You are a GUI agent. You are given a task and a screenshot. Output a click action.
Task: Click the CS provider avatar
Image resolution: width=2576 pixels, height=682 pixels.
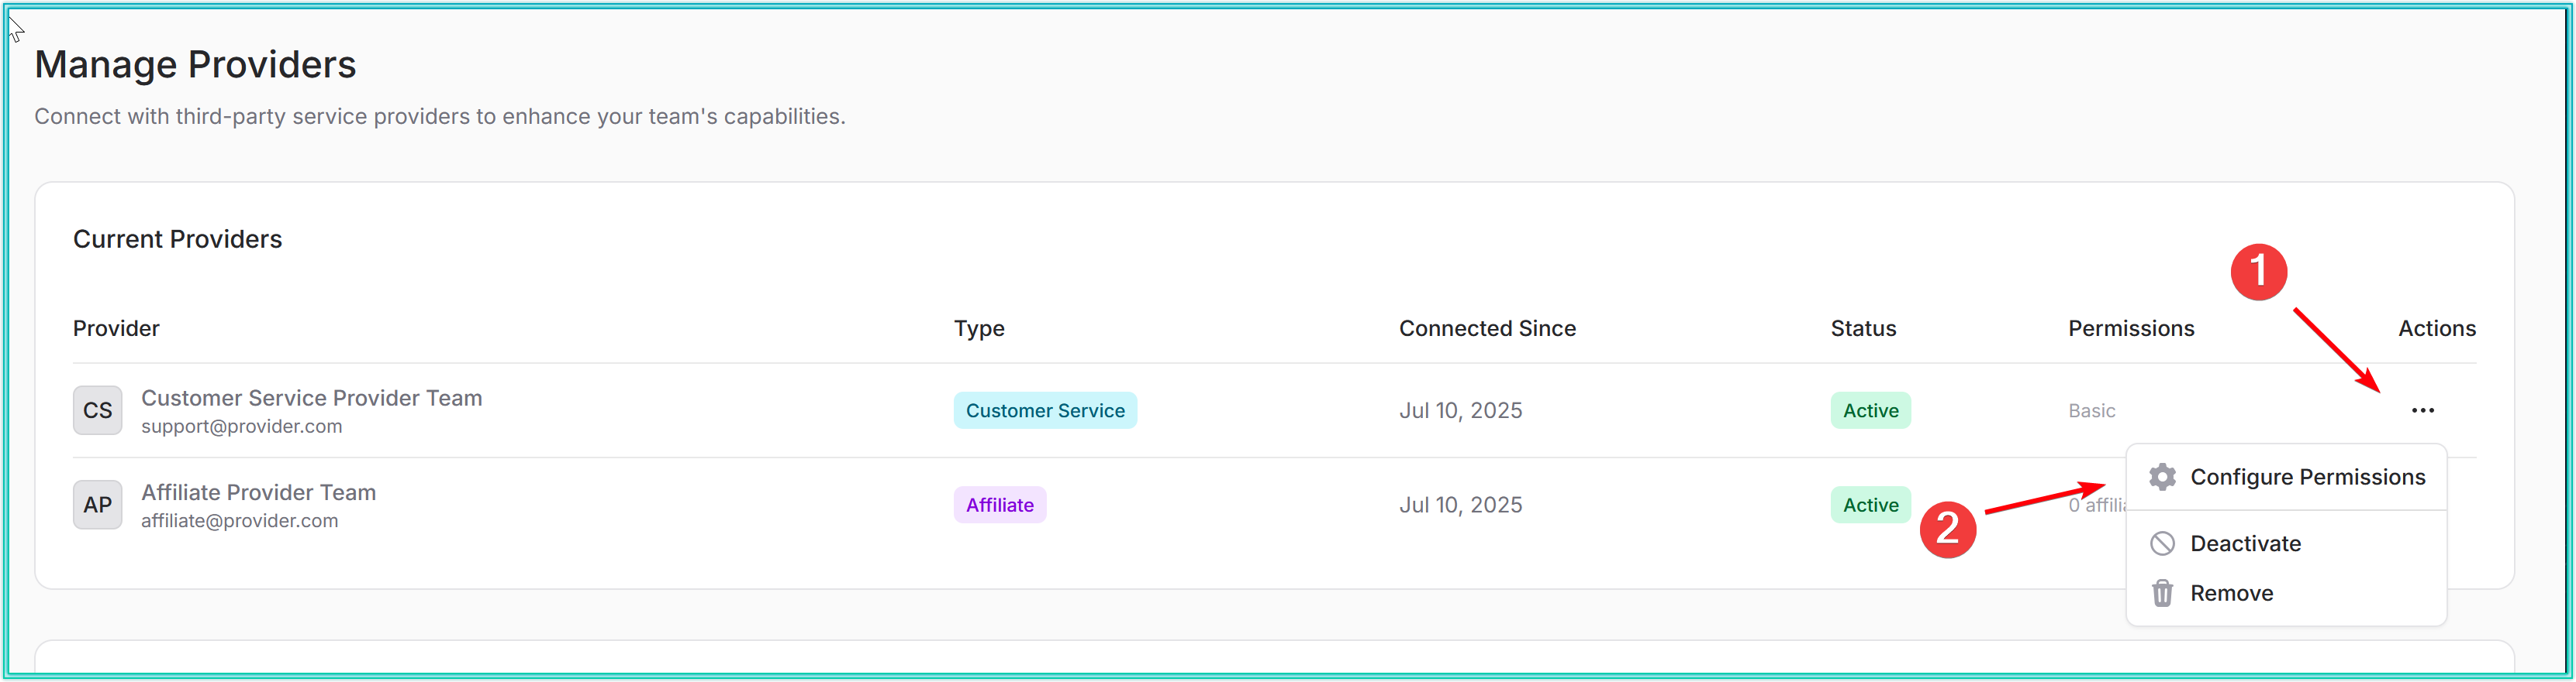98,410
